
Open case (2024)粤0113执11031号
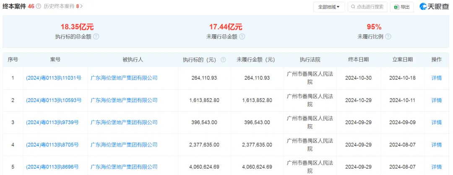coord(53,78)
